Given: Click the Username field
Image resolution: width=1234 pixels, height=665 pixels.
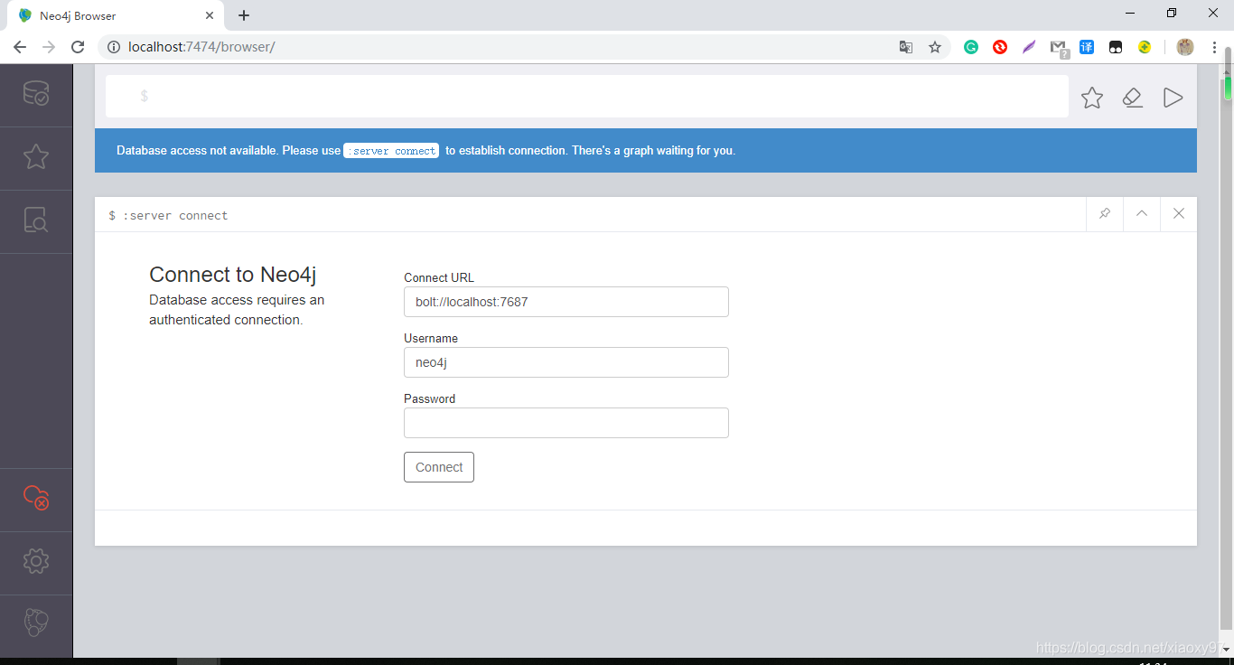Looking at the screenshot, I should click(566, 362).
